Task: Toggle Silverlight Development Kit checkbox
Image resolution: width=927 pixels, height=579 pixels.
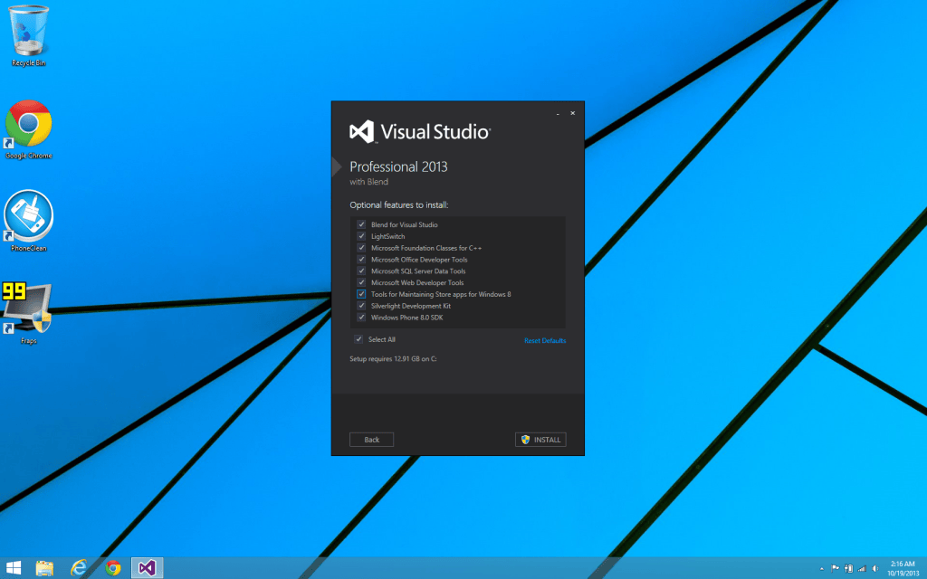Action: [361, 306]
